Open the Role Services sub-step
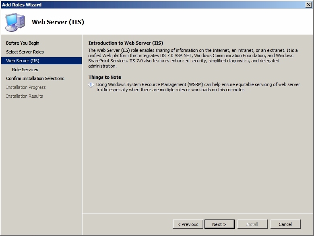The height and width of the screenshot is (236, 314). point(25,70)
